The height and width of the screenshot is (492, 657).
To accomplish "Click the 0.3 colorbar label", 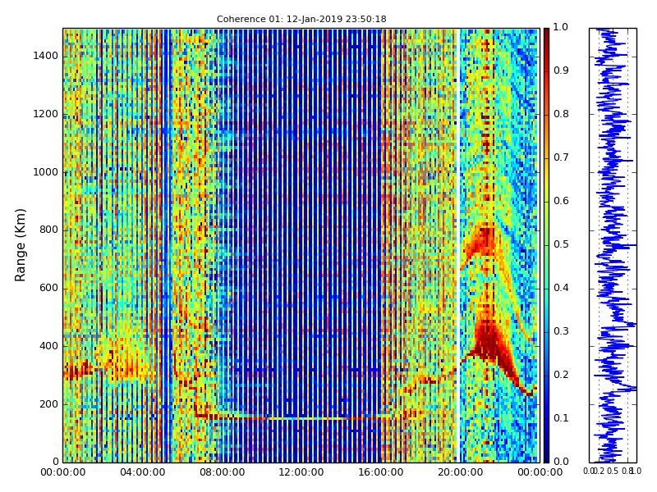I will [561, 331].
